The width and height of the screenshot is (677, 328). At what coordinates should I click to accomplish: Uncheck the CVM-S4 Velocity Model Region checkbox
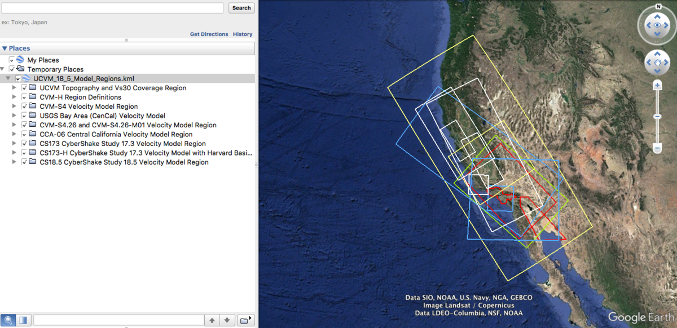pyautogui.click(x=24, y=107)
